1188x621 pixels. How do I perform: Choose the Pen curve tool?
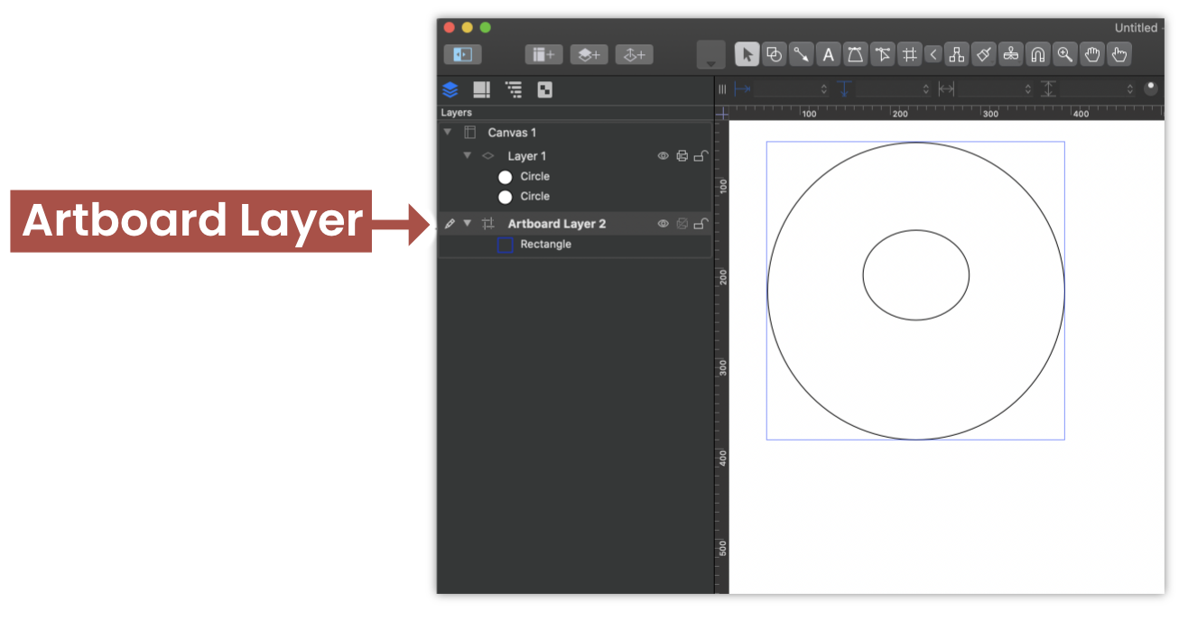tap(857, 54)
